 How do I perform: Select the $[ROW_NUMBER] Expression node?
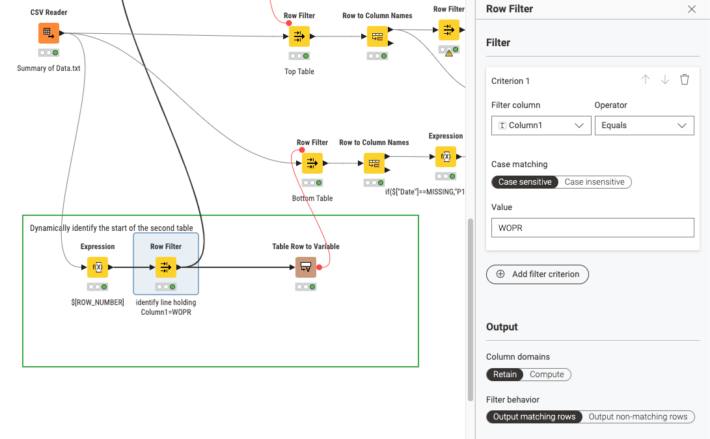tap(98, 267)
